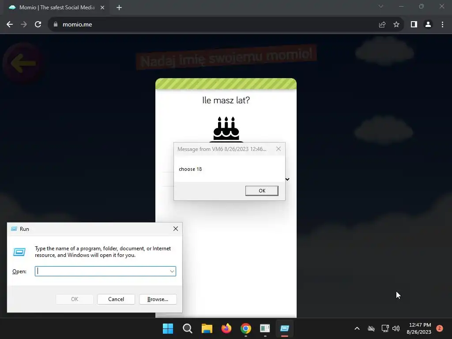Select the Momio browser tab
Image resolution: width=452 pixels, height=339 pixels.
click(56, 8)
